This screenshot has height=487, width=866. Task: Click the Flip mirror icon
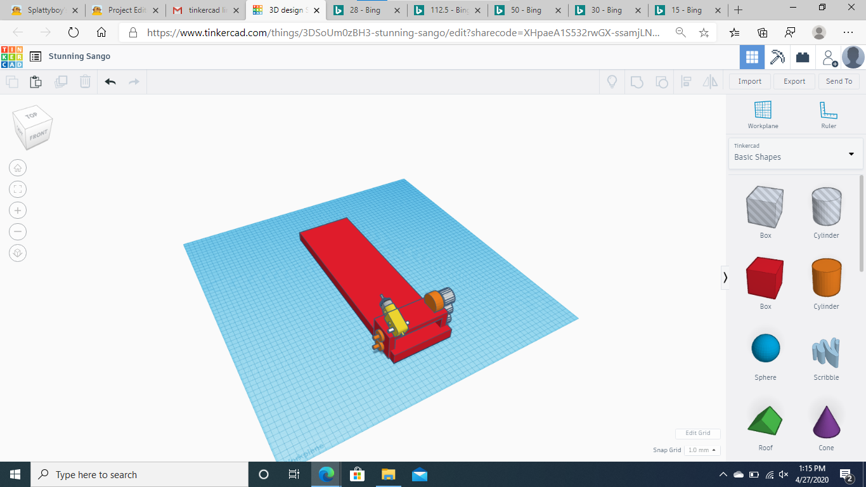710,82
